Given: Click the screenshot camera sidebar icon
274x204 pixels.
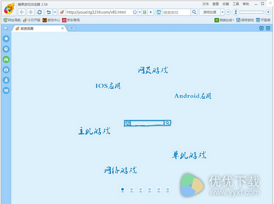Looking at the screenshot, I should click(x=6, y=70).
